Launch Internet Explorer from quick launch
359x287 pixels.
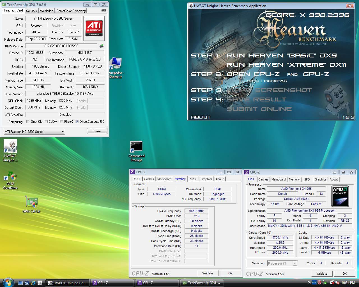pyautogui.click(x=33, y=283)
